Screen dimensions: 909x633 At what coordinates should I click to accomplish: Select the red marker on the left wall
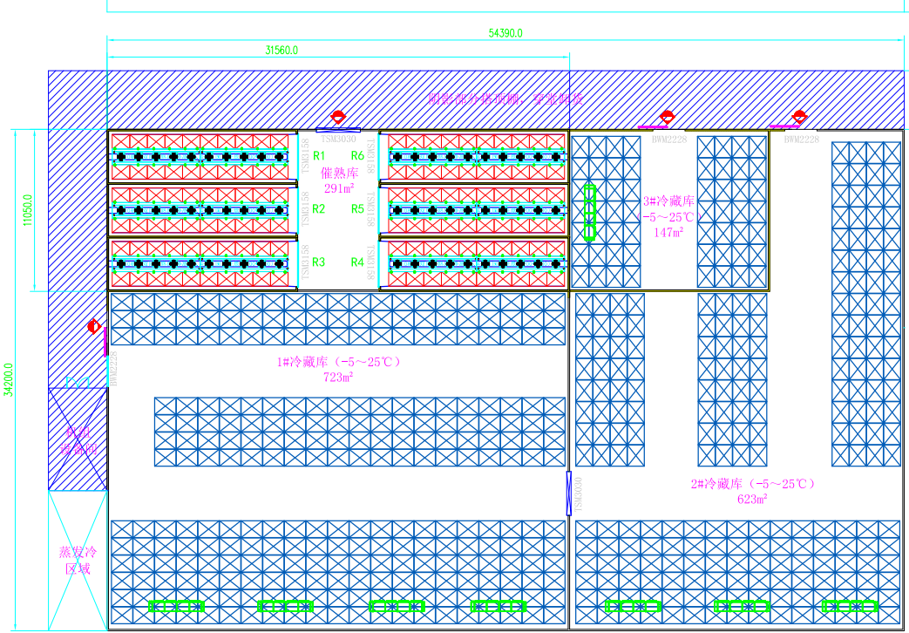pos(94,327)
